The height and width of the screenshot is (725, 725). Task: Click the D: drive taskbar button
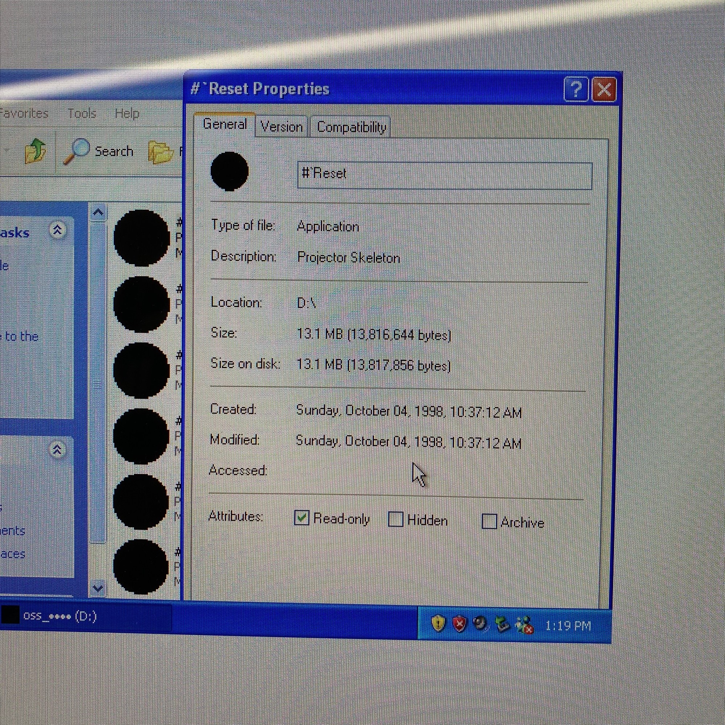pyautogui.click(x=60, y=616)
